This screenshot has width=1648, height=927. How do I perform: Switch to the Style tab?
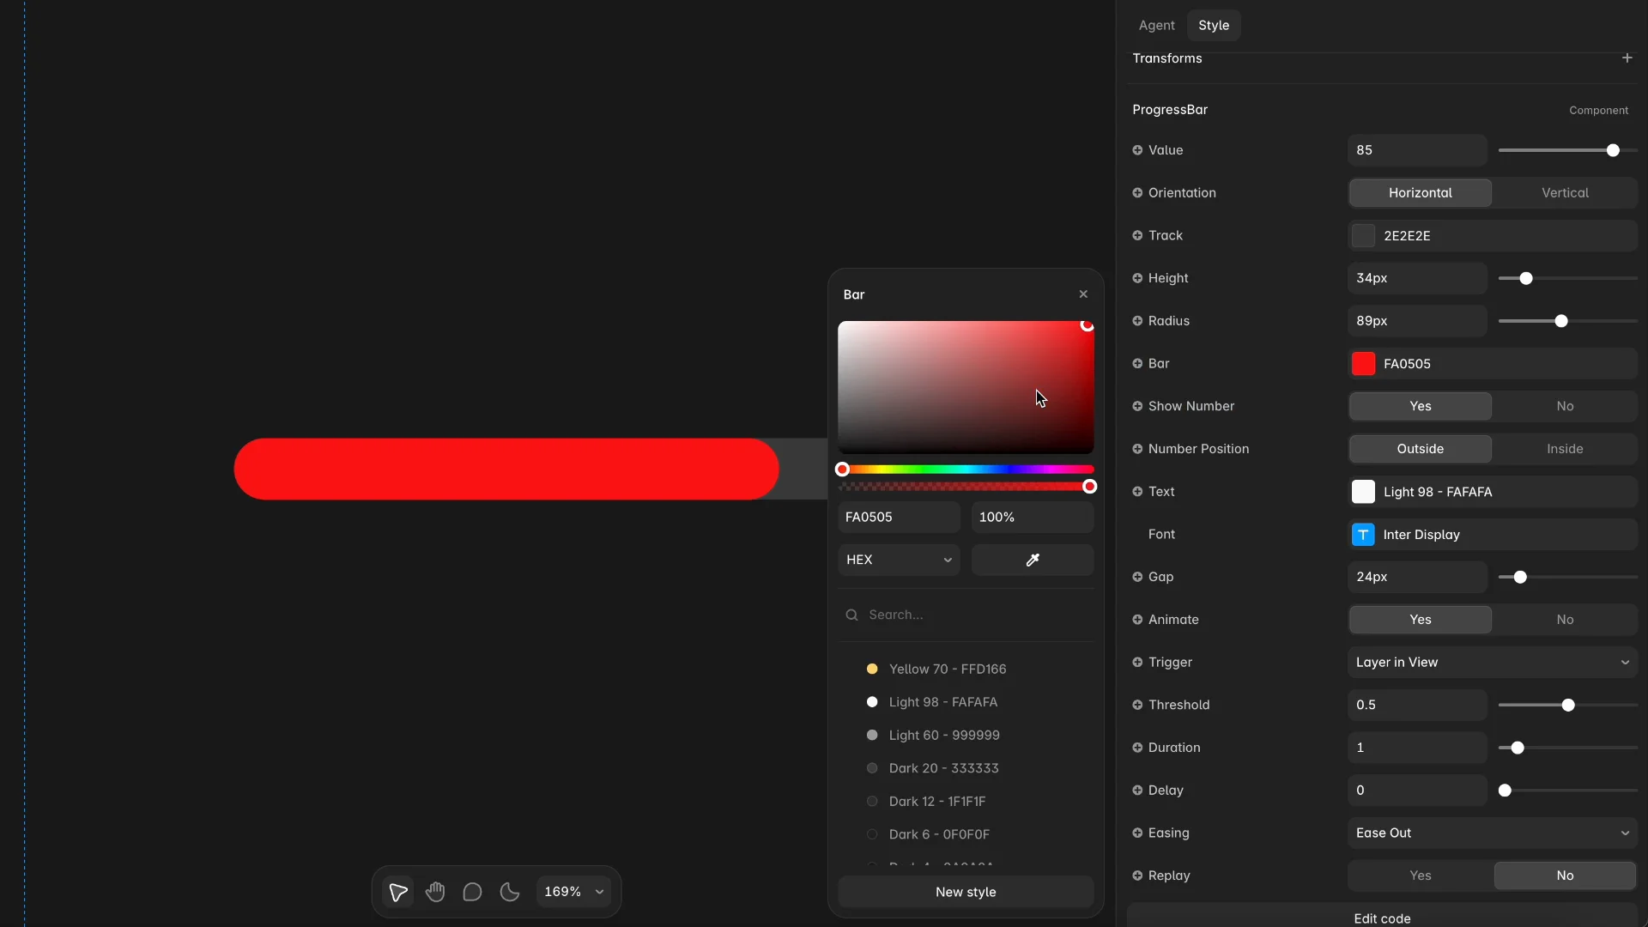coord(1214,26)
